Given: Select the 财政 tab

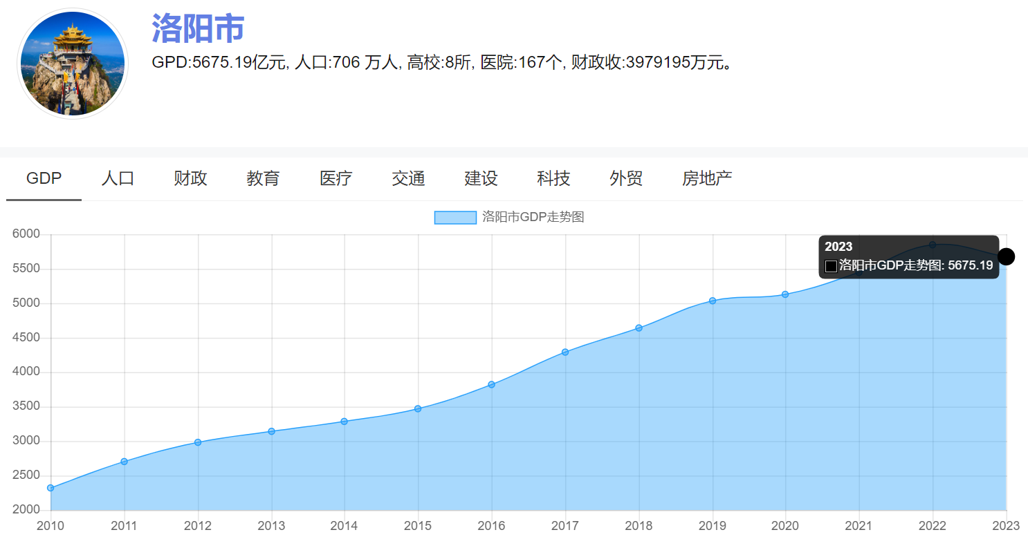Looking at the screenshot, I should tap(190, 178).
